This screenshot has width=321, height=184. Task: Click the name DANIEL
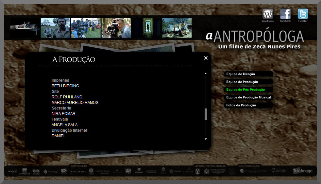59,136
